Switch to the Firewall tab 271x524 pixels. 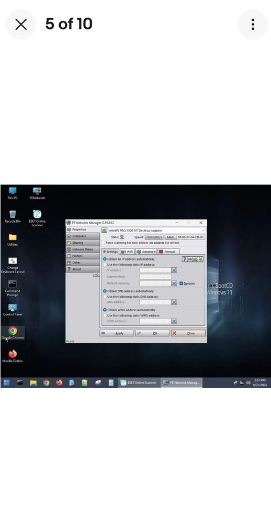pos(168,252)
